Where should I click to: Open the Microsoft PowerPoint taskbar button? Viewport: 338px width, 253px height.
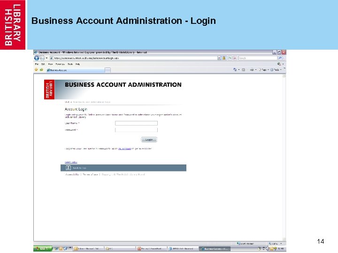tap(152, 249)
